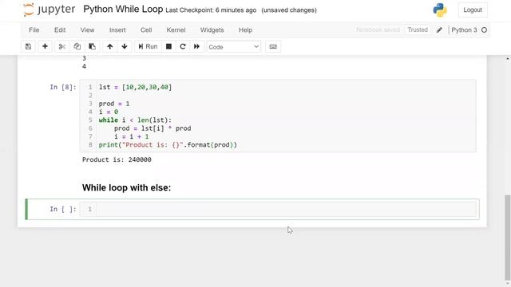Click the Python 3 kernel name
The width and height of the screenshot is (511, 287).
tap(464, 30)
